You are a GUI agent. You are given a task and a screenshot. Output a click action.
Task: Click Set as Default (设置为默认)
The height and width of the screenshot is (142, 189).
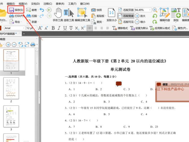139,28
